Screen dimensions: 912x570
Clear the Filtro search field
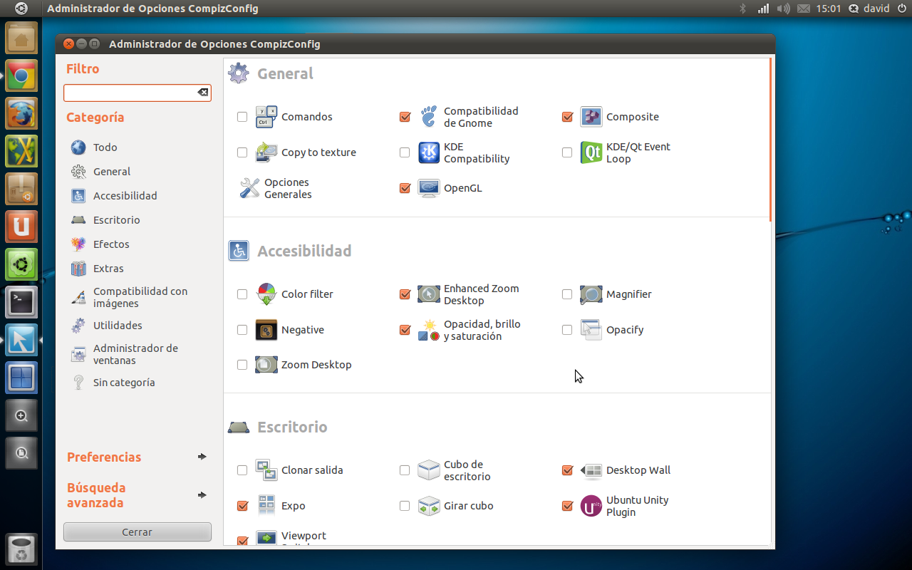click(202, 93)
